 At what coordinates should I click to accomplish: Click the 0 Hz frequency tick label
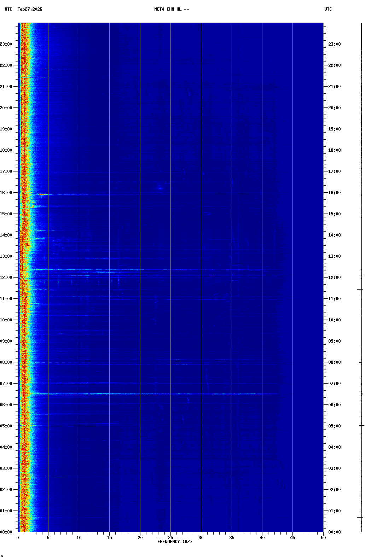[18, 538]
